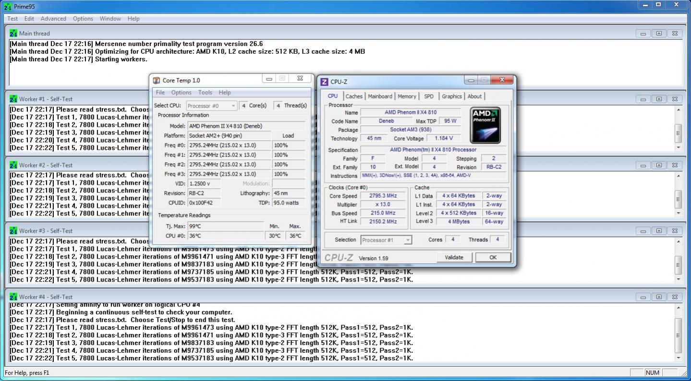The image size is (691, 381).
Task: Click the Core Temp thermometer icon
Action: click(x=157, y=81)
